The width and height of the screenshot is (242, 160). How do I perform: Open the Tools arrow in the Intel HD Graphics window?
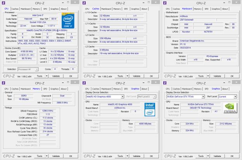click(x=127, y=156)
